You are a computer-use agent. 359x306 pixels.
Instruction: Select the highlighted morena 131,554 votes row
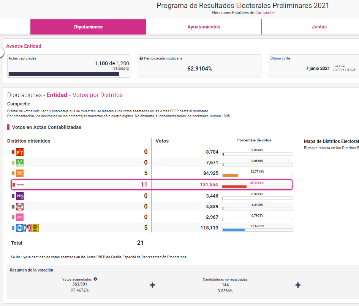[x=151, y=185]
